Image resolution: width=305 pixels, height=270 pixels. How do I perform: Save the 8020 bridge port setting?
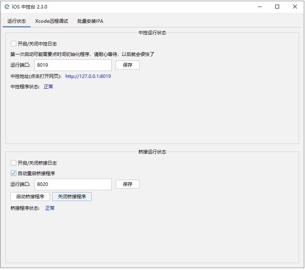pyautogui.click(x=128, y=184)
